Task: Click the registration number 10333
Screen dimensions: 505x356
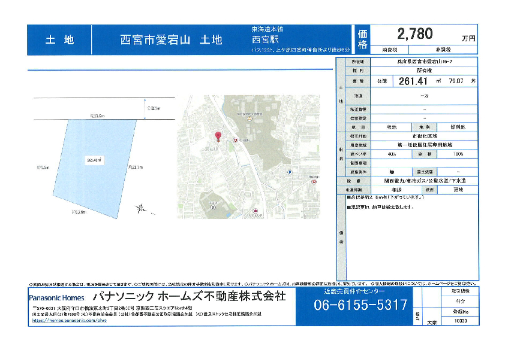Action: tap(460, 321)
